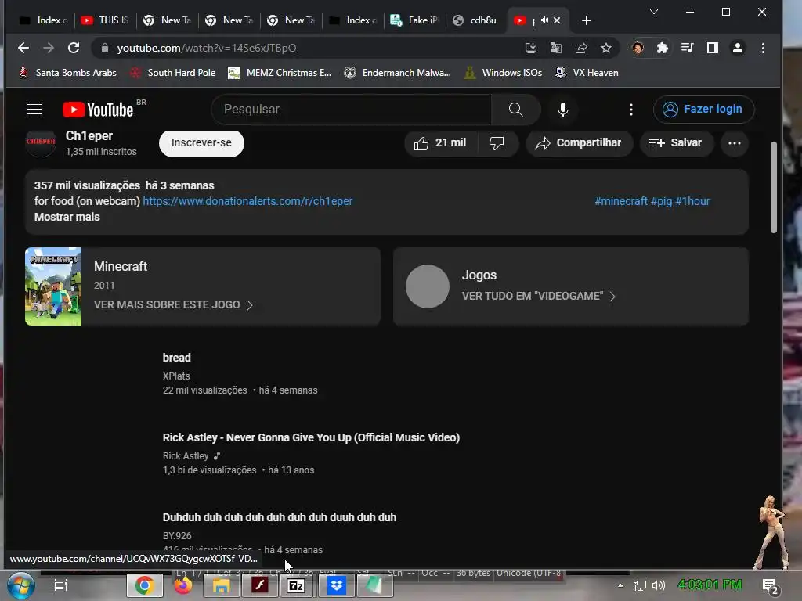Go to YouTube home via logo
The width and height of the screenshot is (802, 601).
tap(98, 110)
